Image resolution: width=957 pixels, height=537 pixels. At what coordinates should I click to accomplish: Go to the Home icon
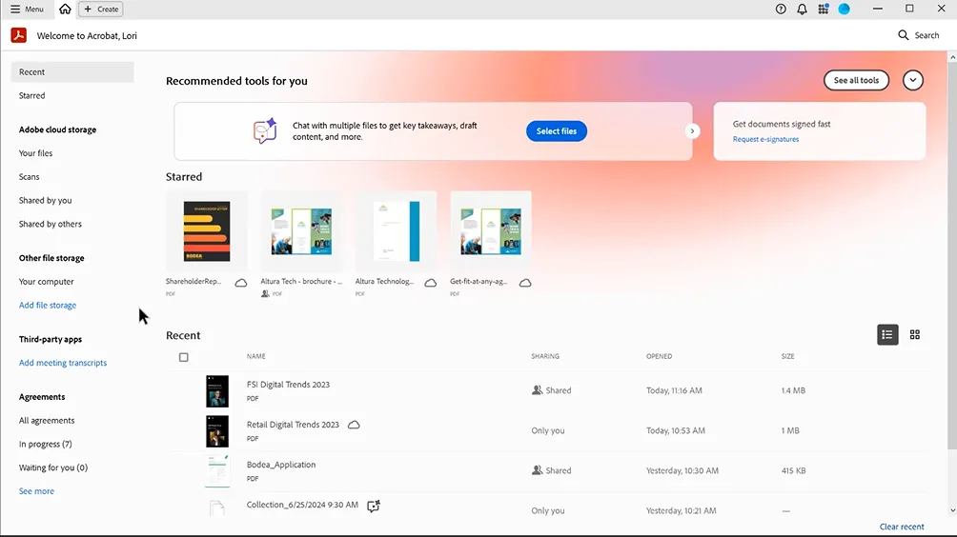(65, 9)
